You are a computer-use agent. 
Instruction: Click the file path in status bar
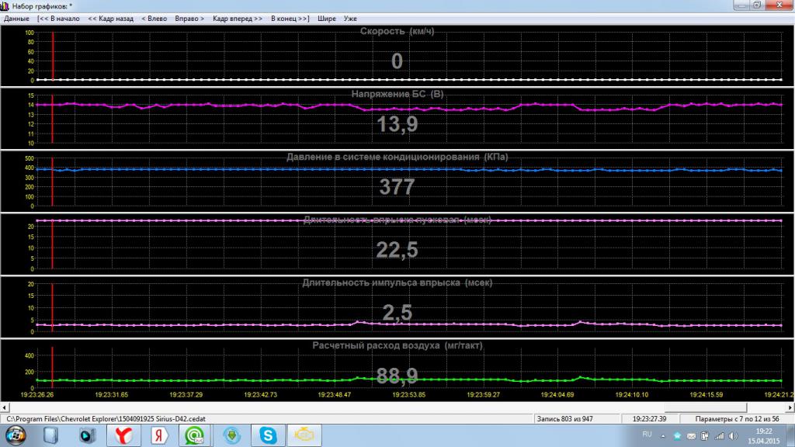coord(106,419)
